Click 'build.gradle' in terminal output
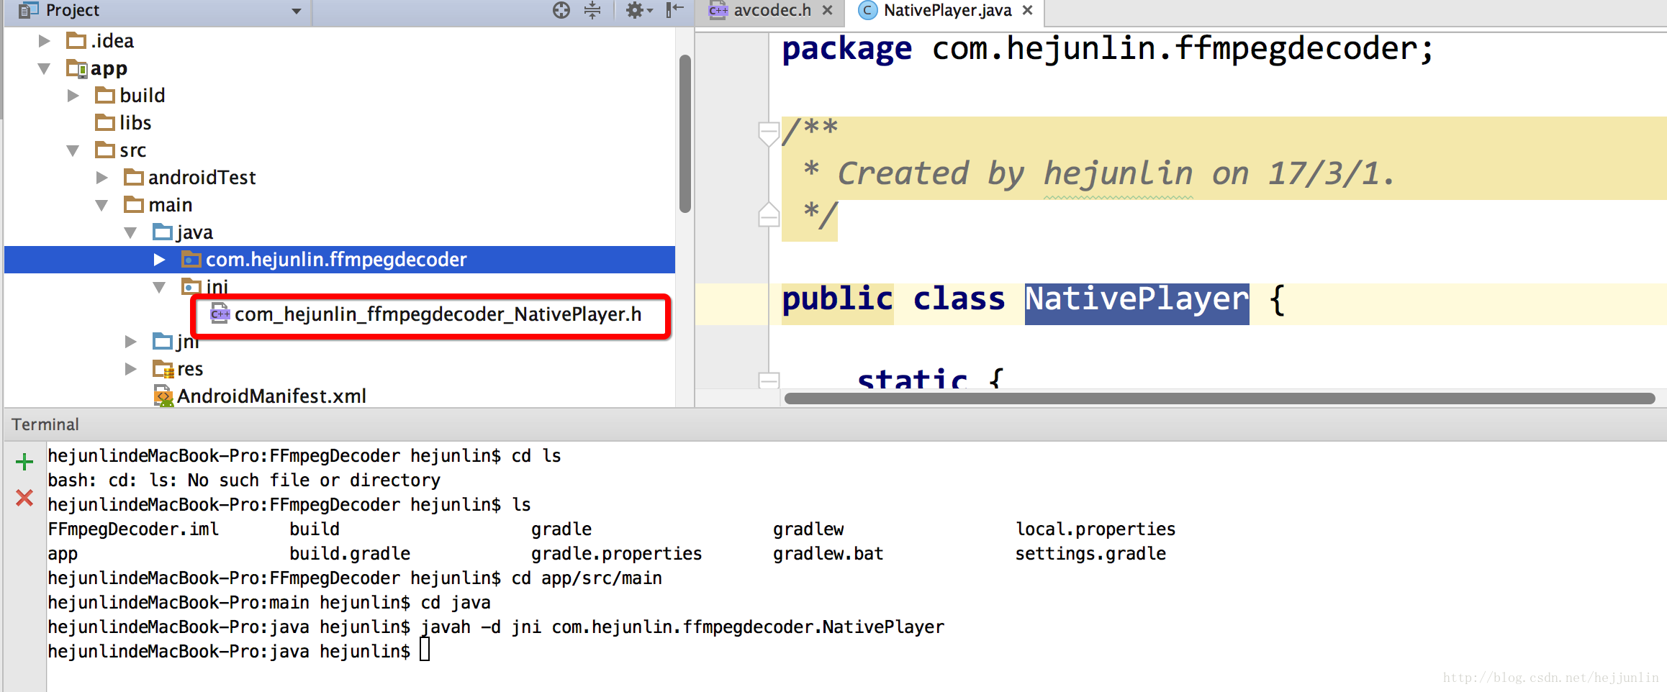The height and width of the screenshot is (692, 1667). [350, 554]
